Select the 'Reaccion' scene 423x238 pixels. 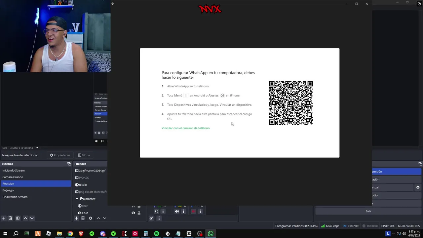click(36, 184)
